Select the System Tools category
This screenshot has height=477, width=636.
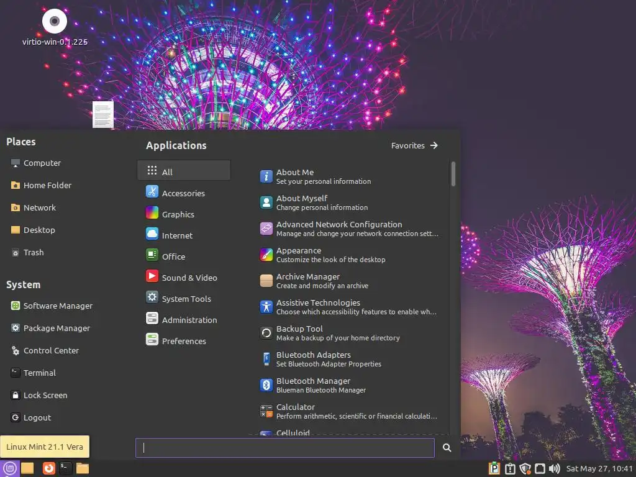tap(184, 299)
